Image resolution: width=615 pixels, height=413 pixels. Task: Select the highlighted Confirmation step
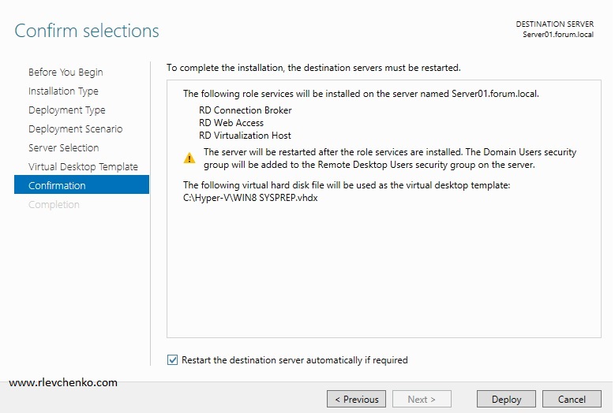click(x=57, y=186)
